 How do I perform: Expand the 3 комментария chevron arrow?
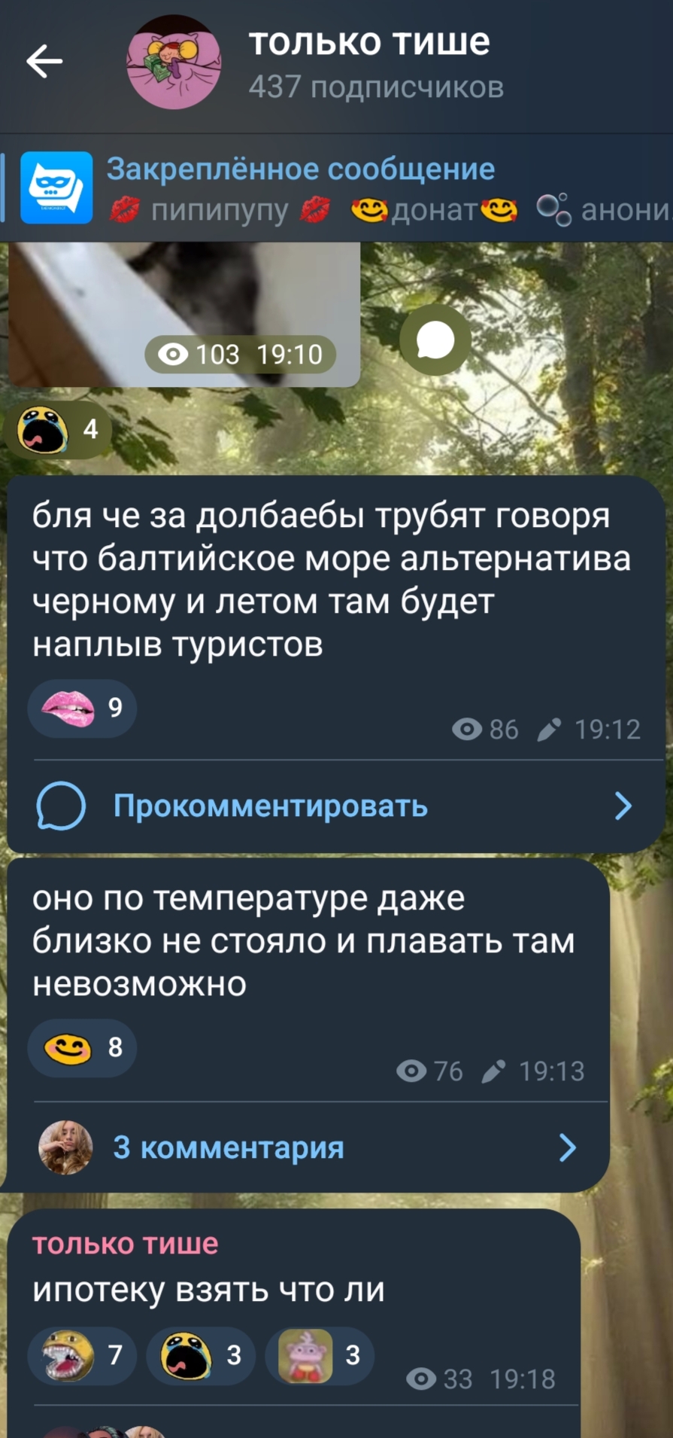(x=568, y=1147)
